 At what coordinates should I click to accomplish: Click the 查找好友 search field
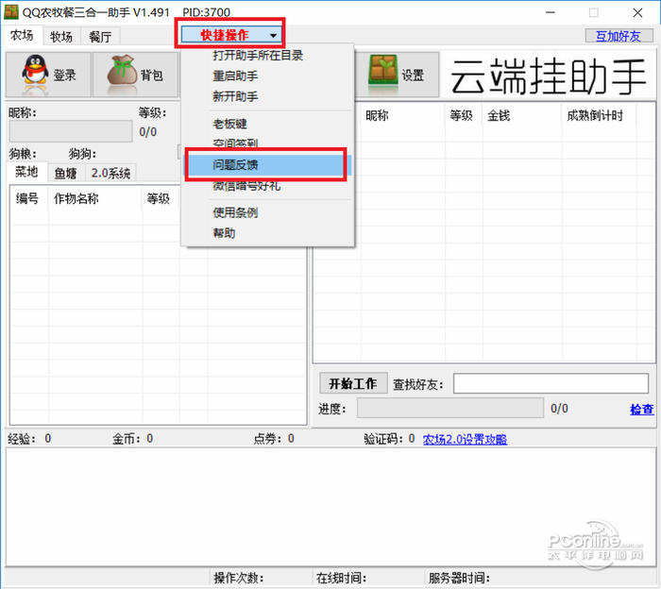pyautogui.click(x=551, y=383)
